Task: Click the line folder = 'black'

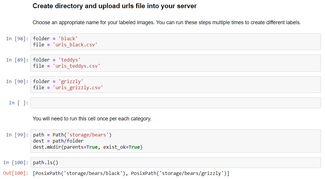Action: (55, 39)
